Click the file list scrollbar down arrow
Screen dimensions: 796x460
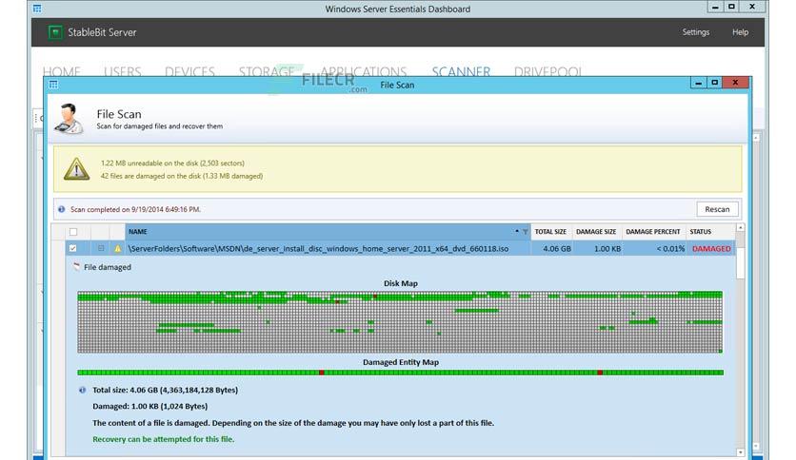click(x=740, y=451)
